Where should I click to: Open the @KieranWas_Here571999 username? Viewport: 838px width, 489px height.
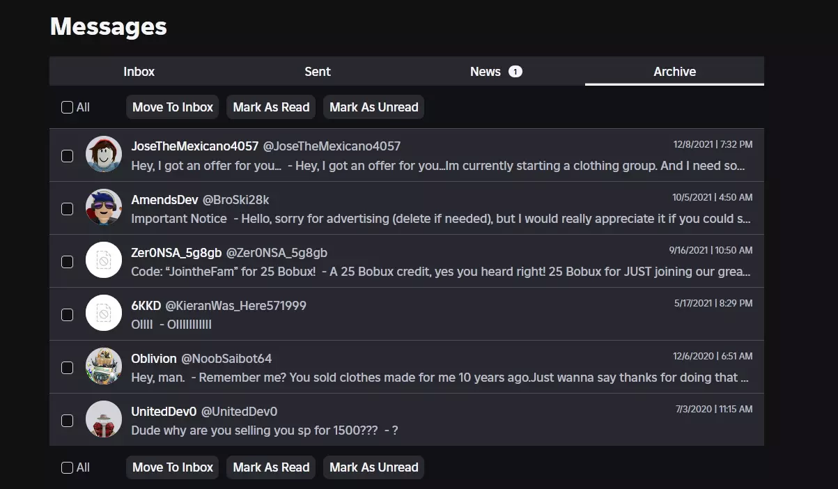tap(235, 306)
